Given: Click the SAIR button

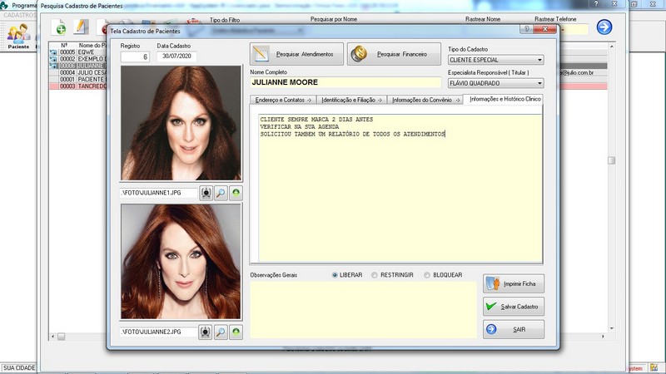Looking at the screenshot, I should [x=514, y=329].
